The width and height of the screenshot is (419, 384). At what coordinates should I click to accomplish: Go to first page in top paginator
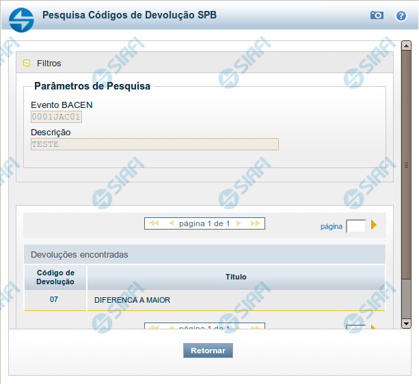[x=154, y=223]
